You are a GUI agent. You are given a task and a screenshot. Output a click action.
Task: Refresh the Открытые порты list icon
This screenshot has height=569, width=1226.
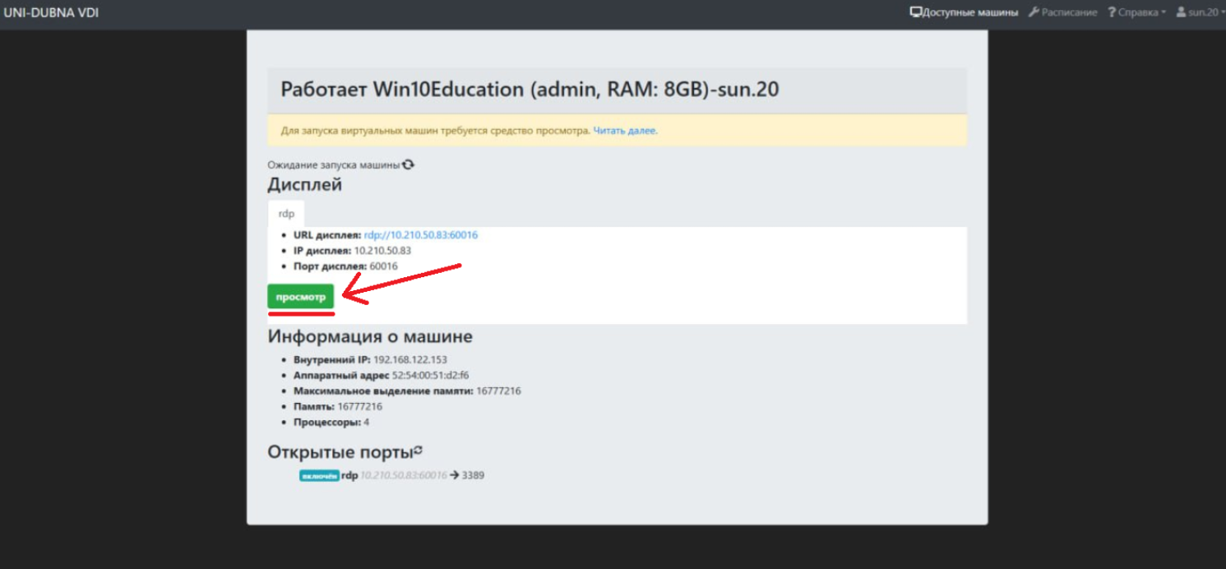tap(419, 451)
